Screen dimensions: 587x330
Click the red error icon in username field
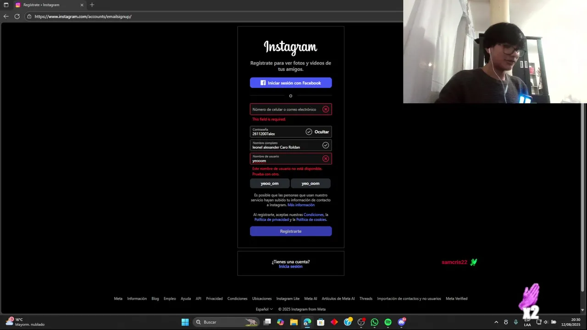click(x=326, y=159)
